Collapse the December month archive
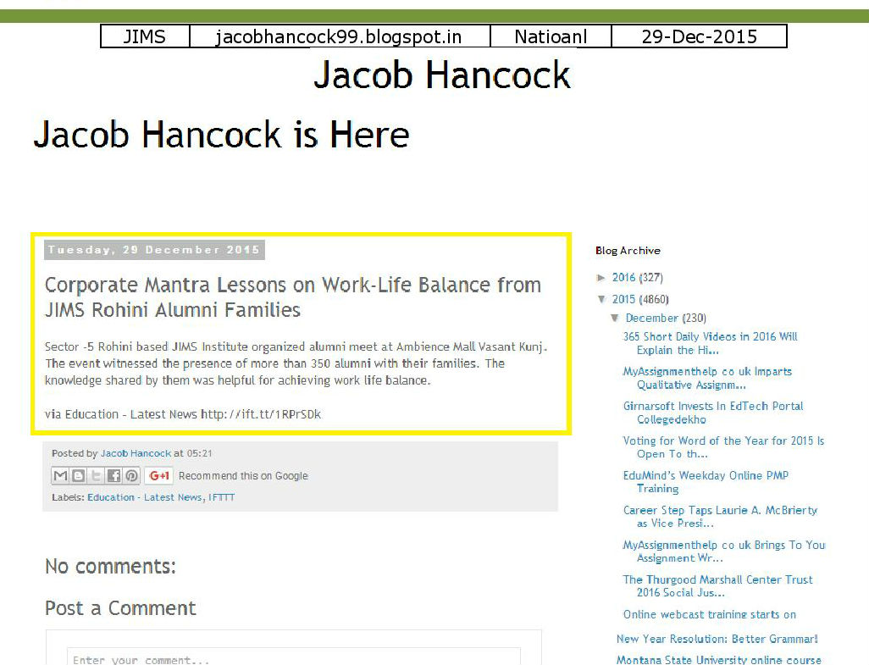Image resolution: width=869 pixels, height=665 pixels. 615,319
